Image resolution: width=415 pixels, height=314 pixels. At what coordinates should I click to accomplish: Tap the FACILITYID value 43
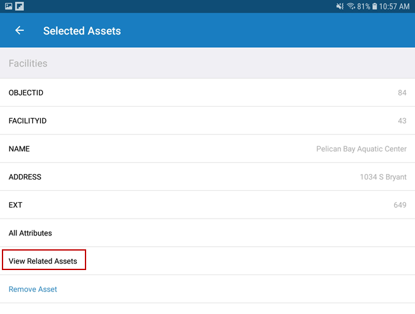(402, 121)
